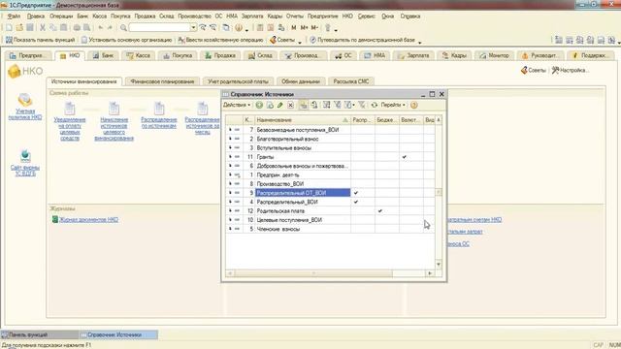Open the Действия dropdown menu

[x=237, y=105]
